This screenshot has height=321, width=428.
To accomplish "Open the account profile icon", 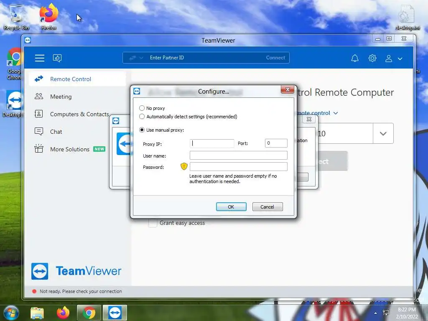I will [x=389, y=59].
